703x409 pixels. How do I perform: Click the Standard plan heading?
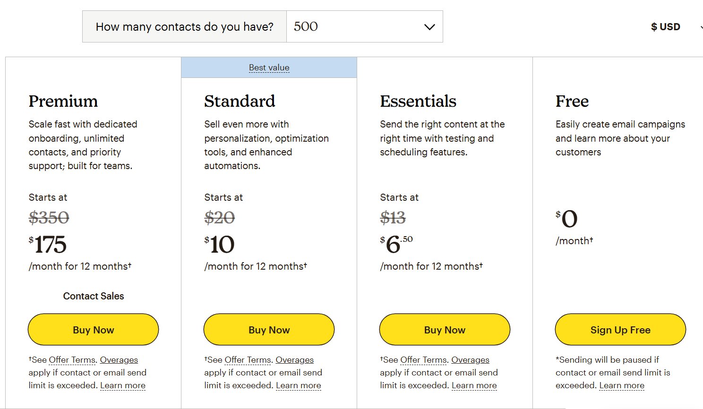click(240, 101)
